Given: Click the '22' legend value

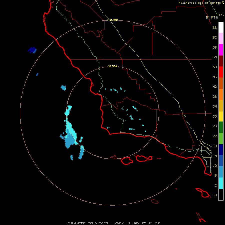Looking at the screenshot, I should tap(215, 136).
